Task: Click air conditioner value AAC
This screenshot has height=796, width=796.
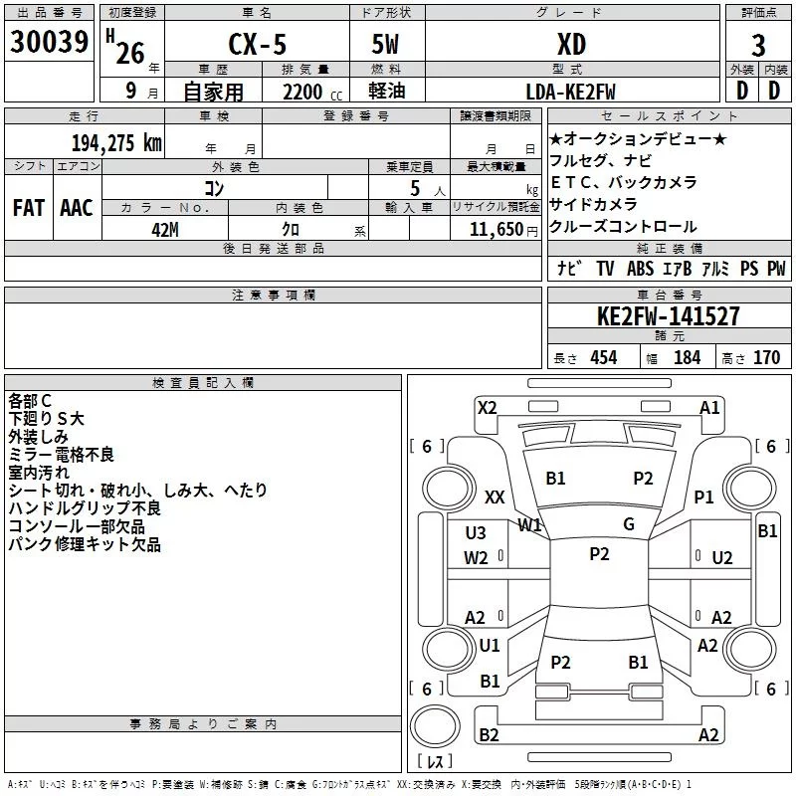Action: pos(77,208)
